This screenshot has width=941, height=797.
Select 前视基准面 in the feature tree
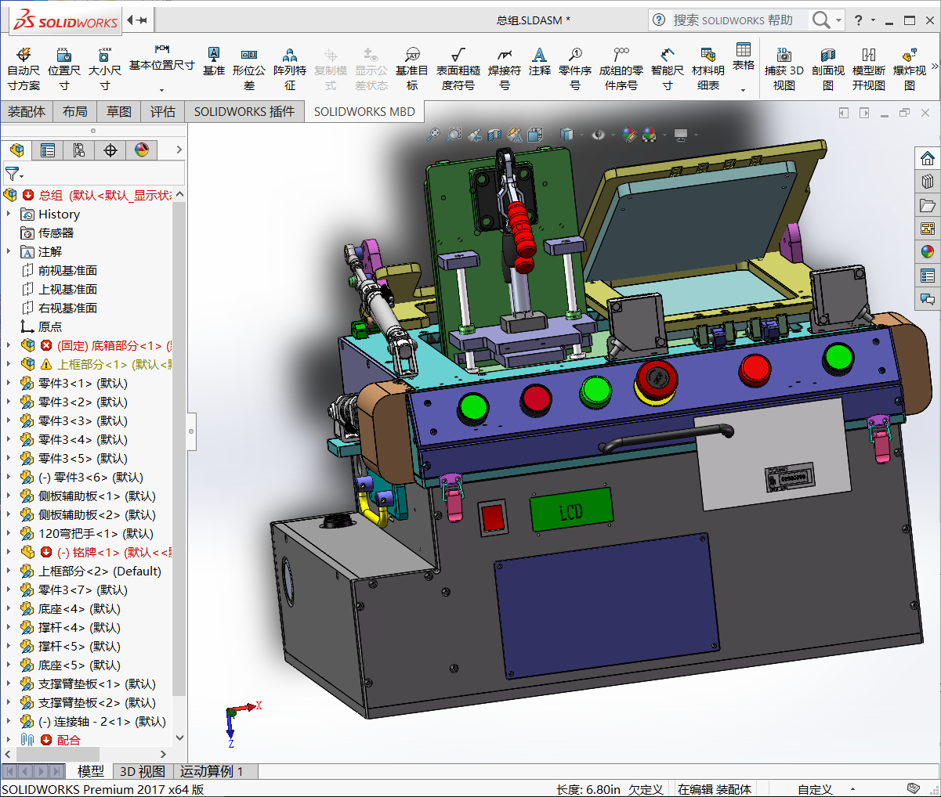[67, 271]
